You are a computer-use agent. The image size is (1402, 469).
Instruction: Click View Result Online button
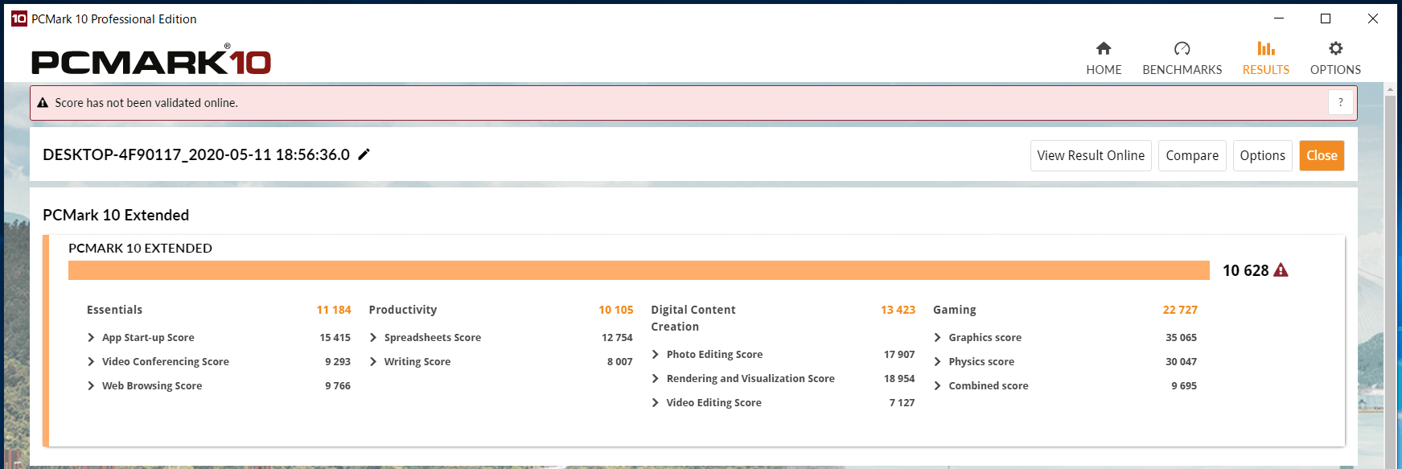click(1091, 155)
